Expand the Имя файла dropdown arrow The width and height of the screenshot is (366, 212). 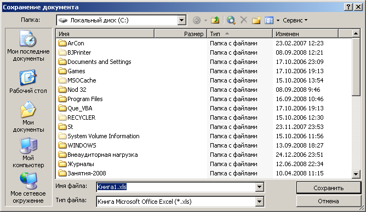coord(259,187)
